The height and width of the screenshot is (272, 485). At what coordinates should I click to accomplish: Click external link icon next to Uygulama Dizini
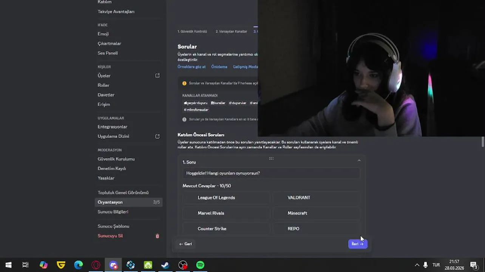pos(158,136)
